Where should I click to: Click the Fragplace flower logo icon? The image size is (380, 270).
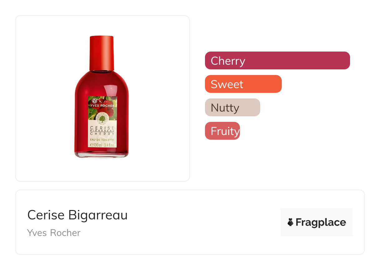click(290, 222)
